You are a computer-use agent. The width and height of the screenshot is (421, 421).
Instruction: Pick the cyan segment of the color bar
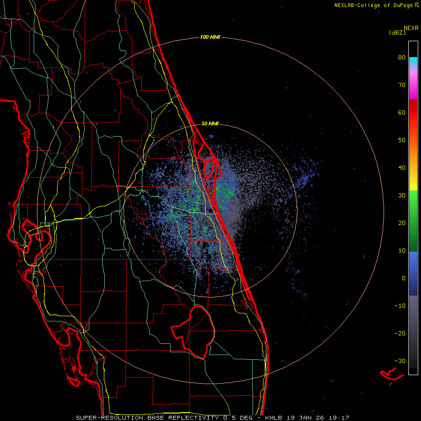coord(413,61)
